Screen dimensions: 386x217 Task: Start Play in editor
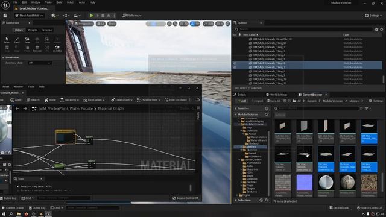[x=91, y=16]
